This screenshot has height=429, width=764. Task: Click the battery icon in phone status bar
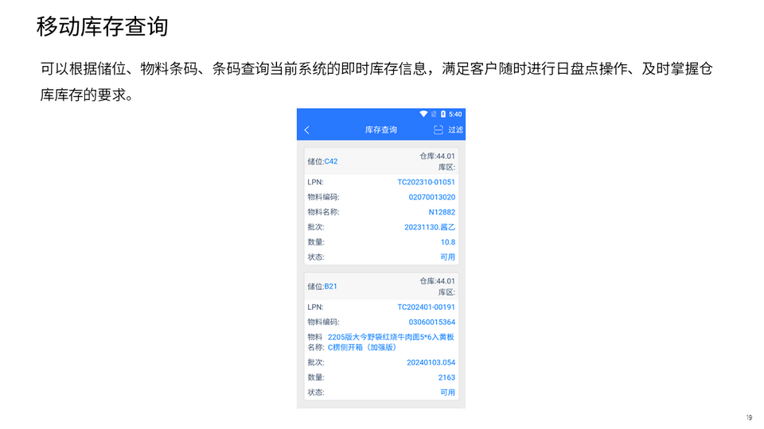443,114
